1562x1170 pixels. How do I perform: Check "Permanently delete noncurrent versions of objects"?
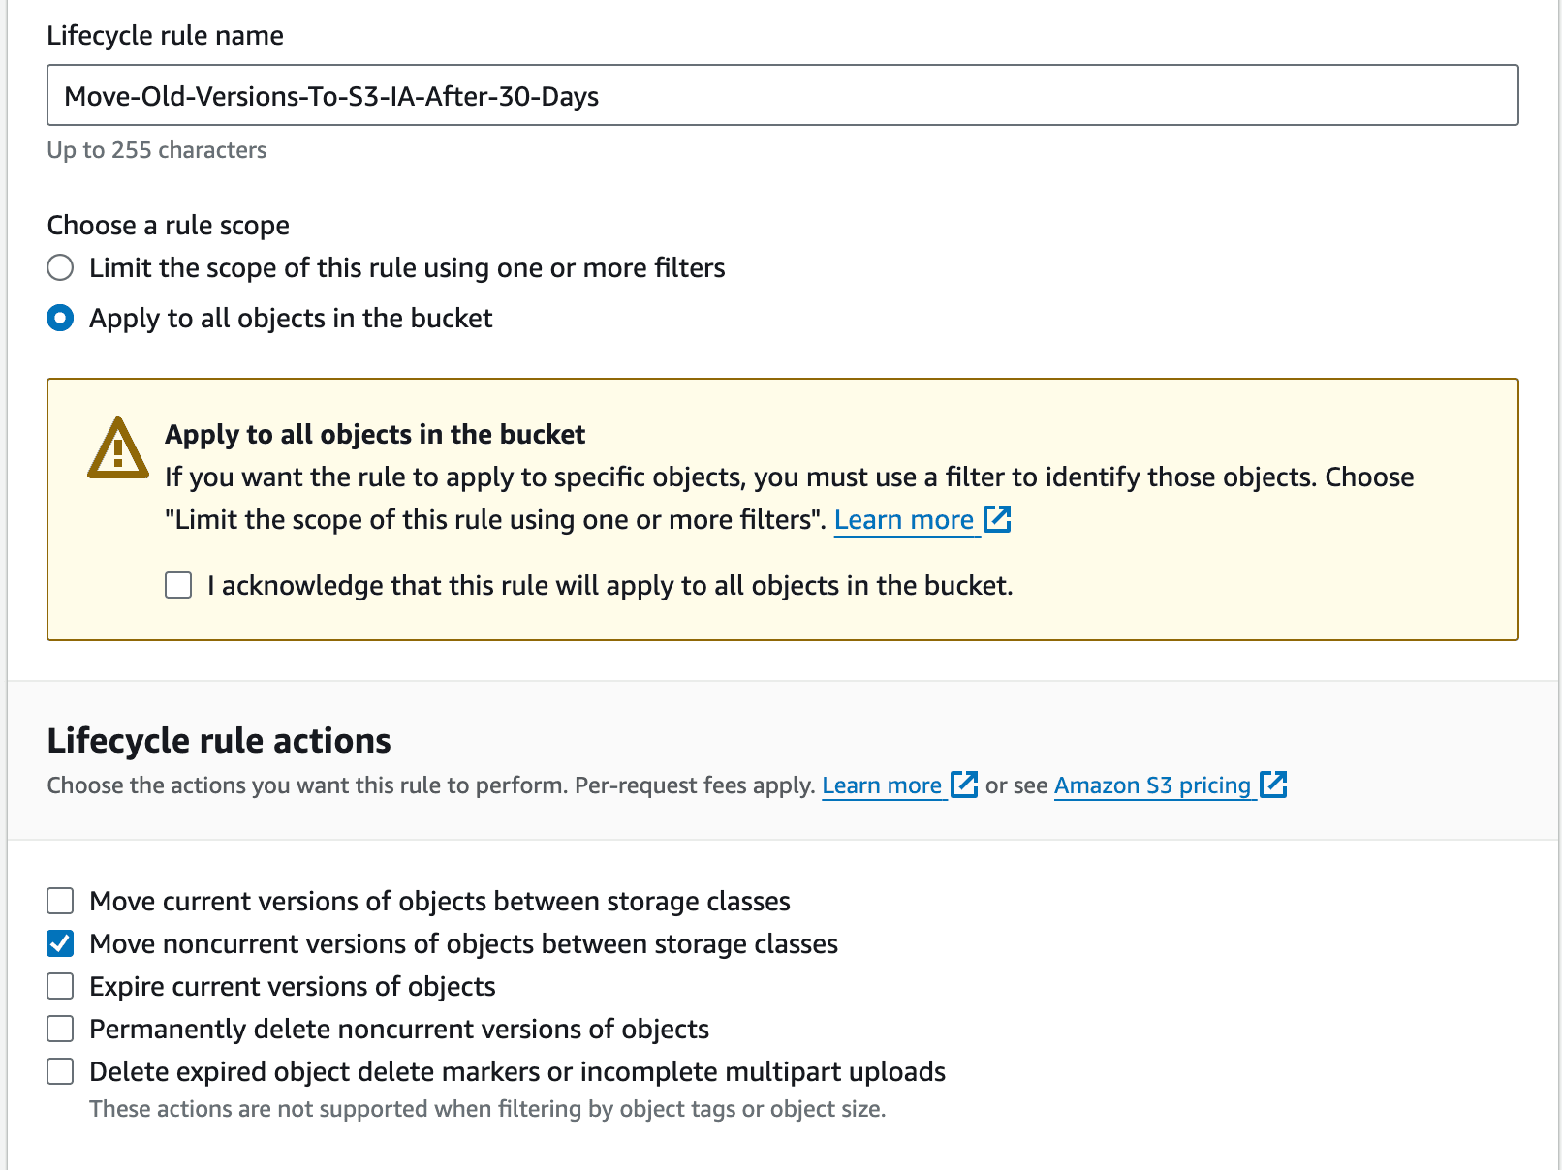pyautogui.click(x=59, y=1029)
